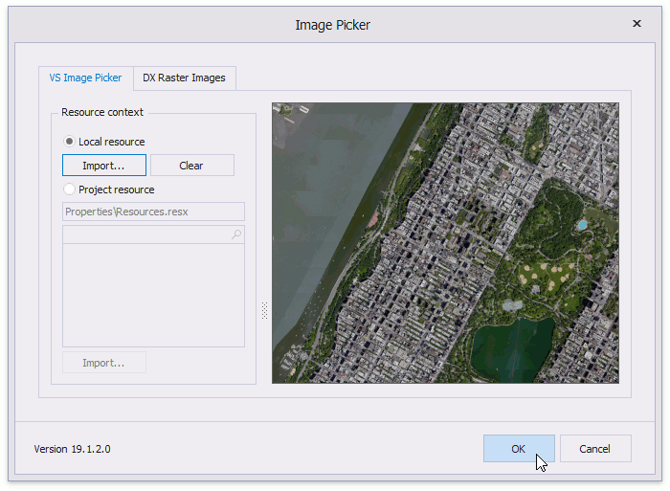Click the Clear button
Image resolution: width=670 pixels, height=491 pixels.
[x=191, y=166]
